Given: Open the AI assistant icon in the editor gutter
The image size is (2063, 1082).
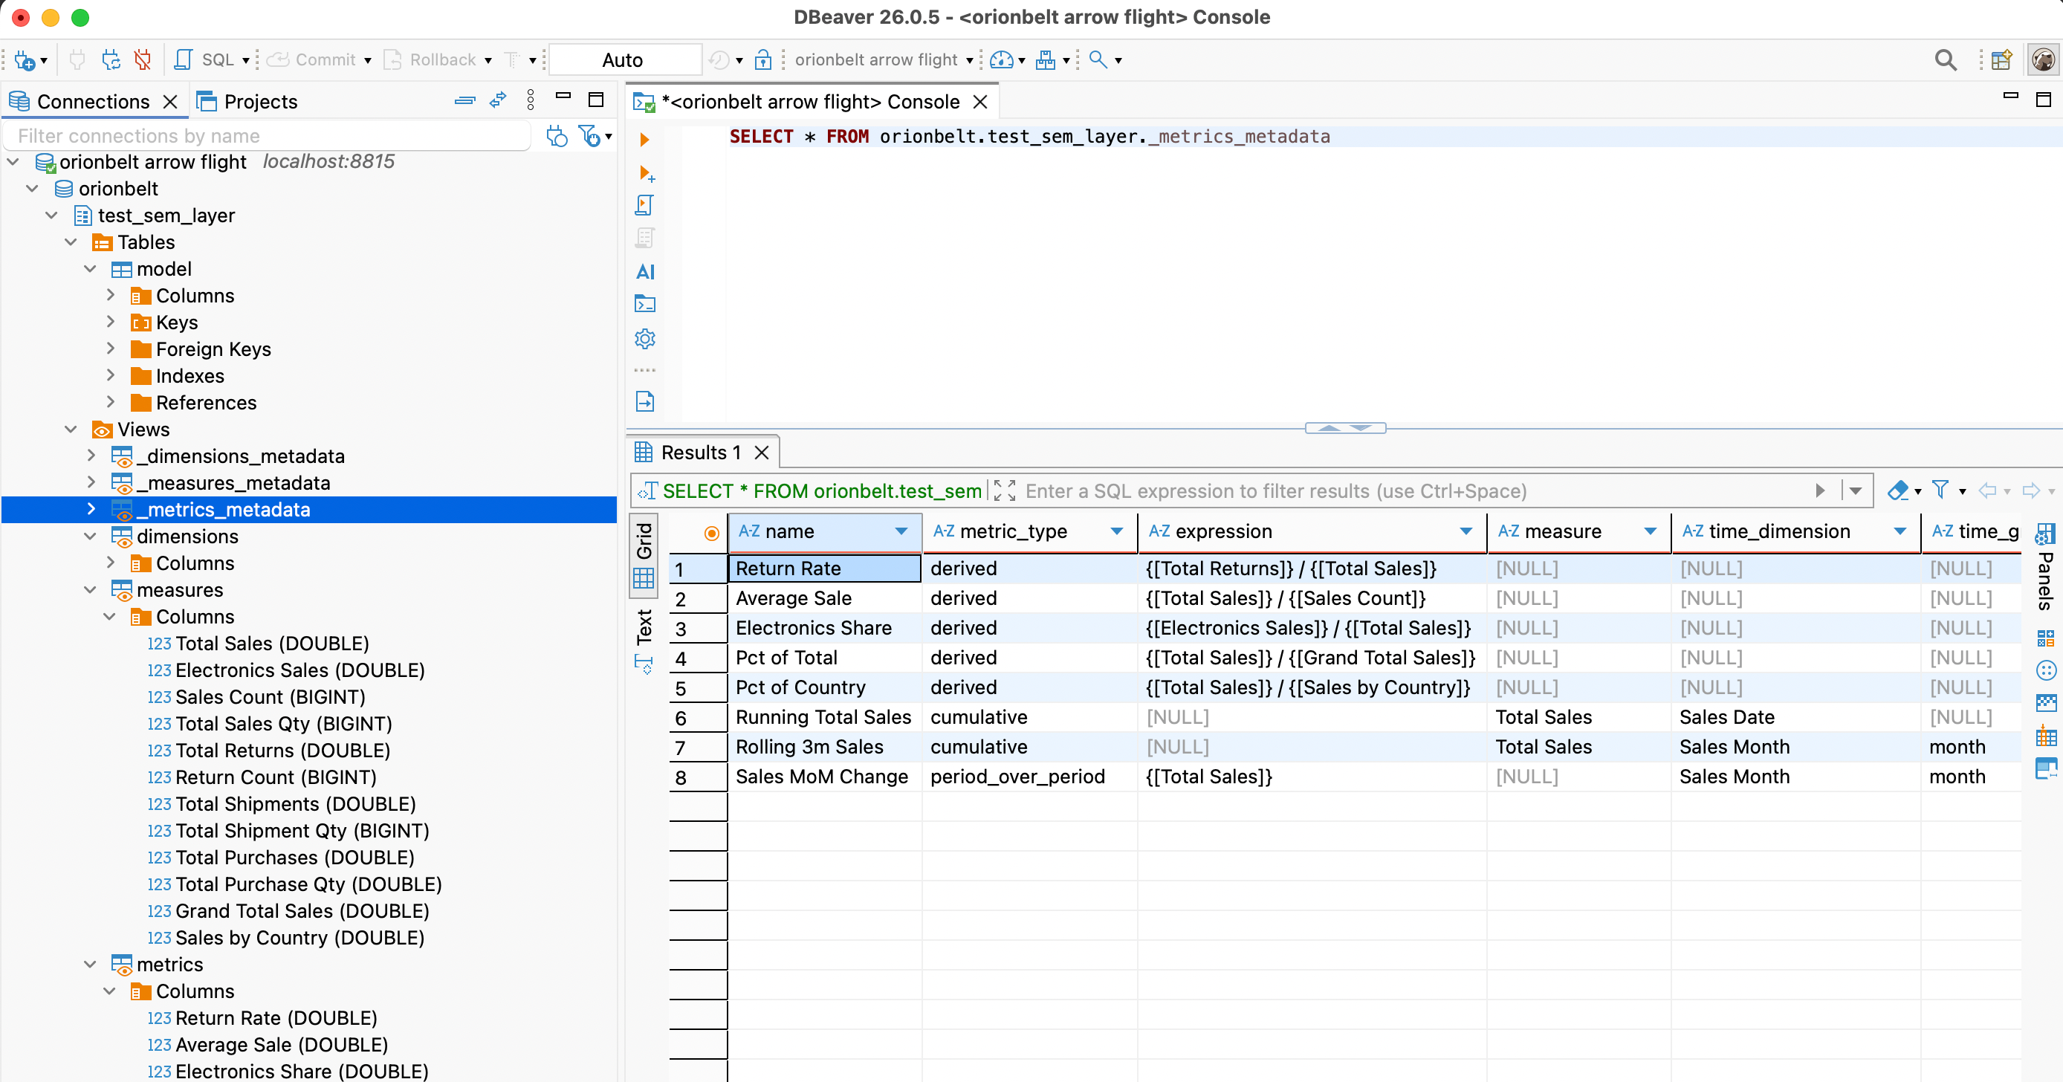Looking at the screenshot, I should tap(645, 272).
